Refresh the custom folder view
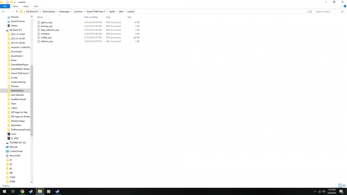The height and width of the screenshot is (195, 347). (311, 11)
